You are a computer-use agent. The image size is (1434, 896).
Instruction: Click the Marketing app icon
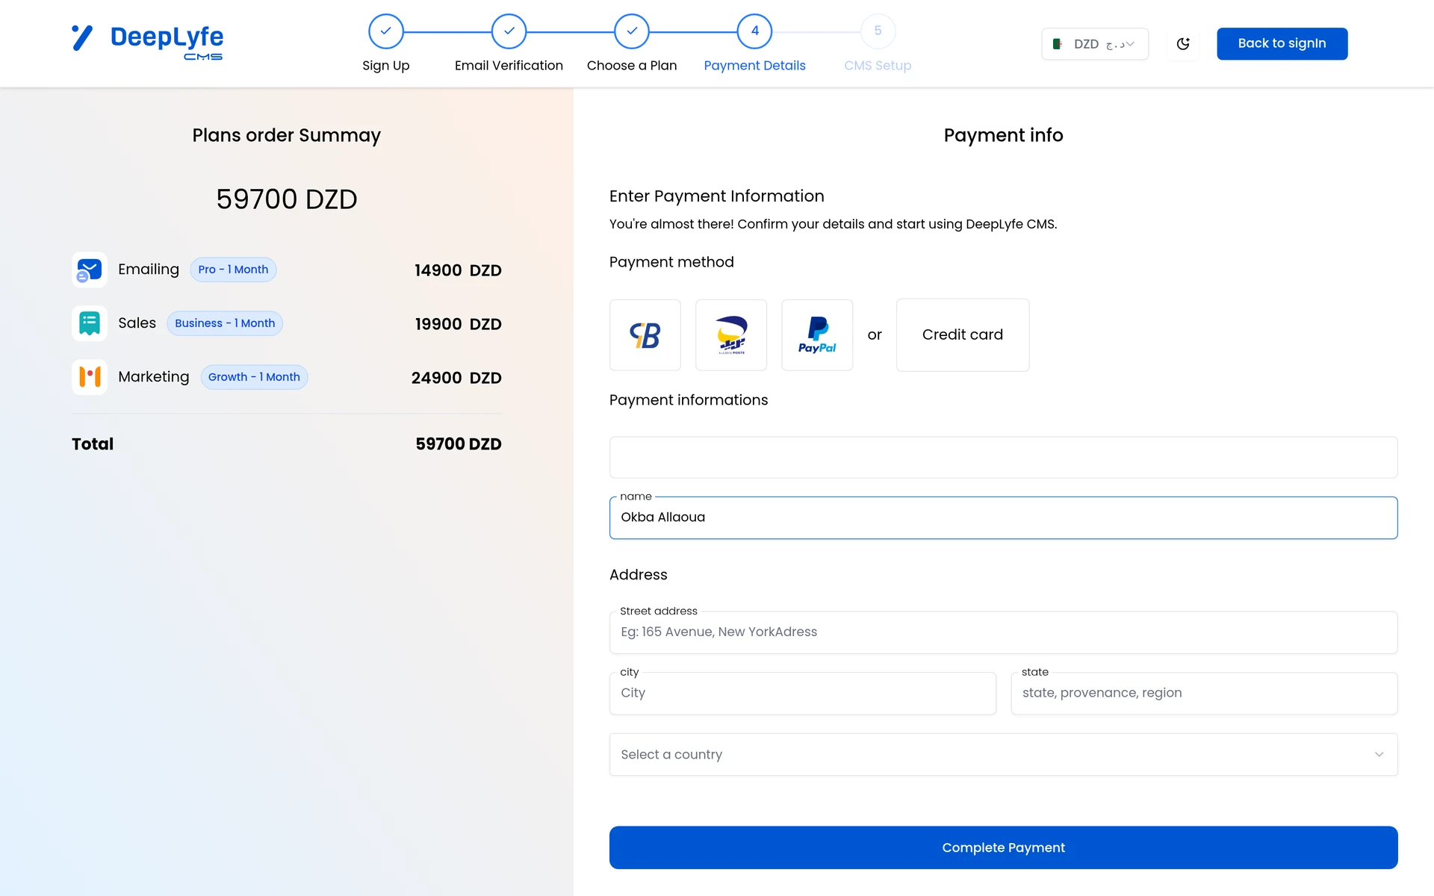pyautogui.click(x=90, y=377)
